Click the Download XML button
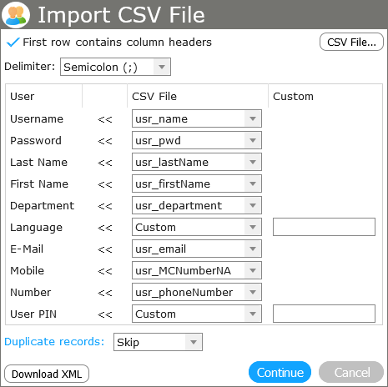Image resolution: width=388 pixels, height=387 pixels. [x=47, y=374]
